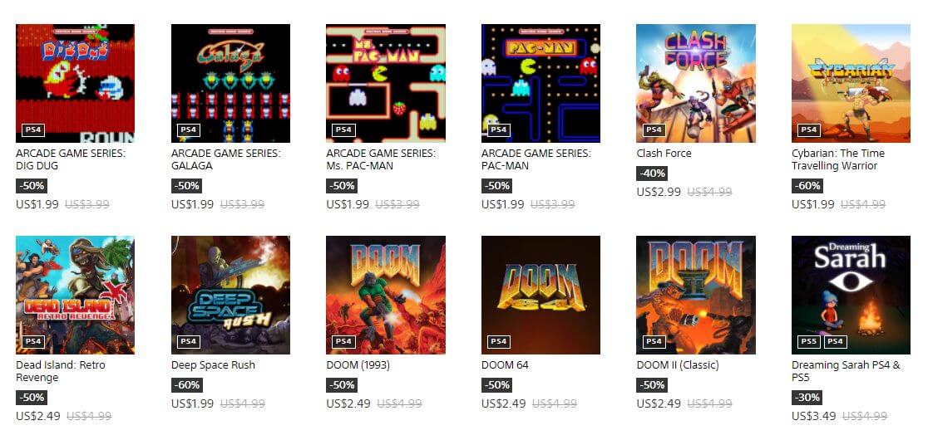Click the Clash Force cover image
Screen dimensions: 928x440
(x=696, y=83)
